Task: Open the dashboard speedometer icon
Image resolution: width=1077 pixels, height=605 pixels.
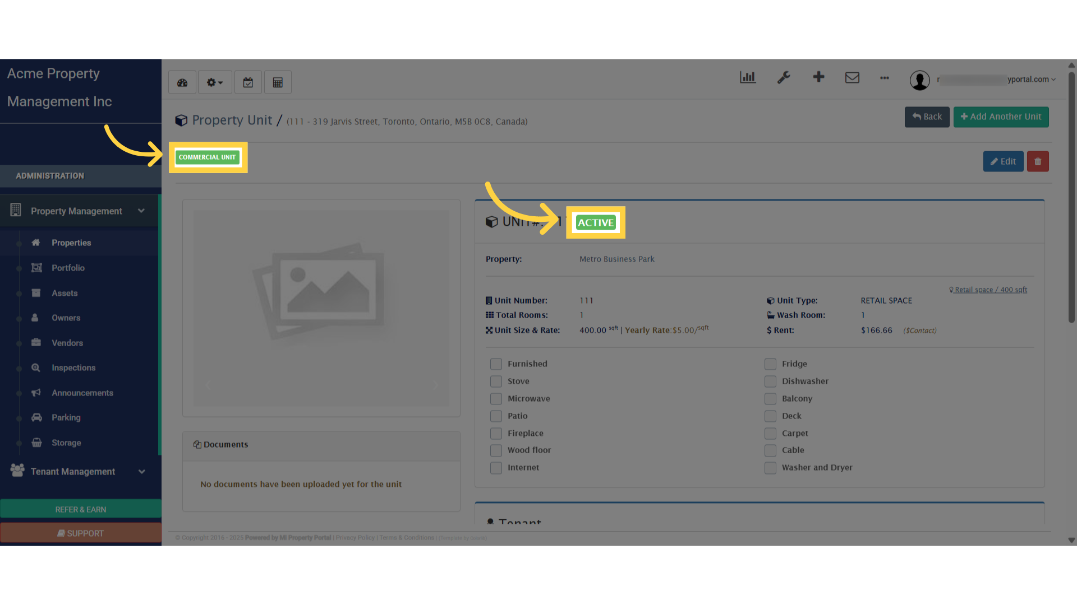Action: (182, 82)
